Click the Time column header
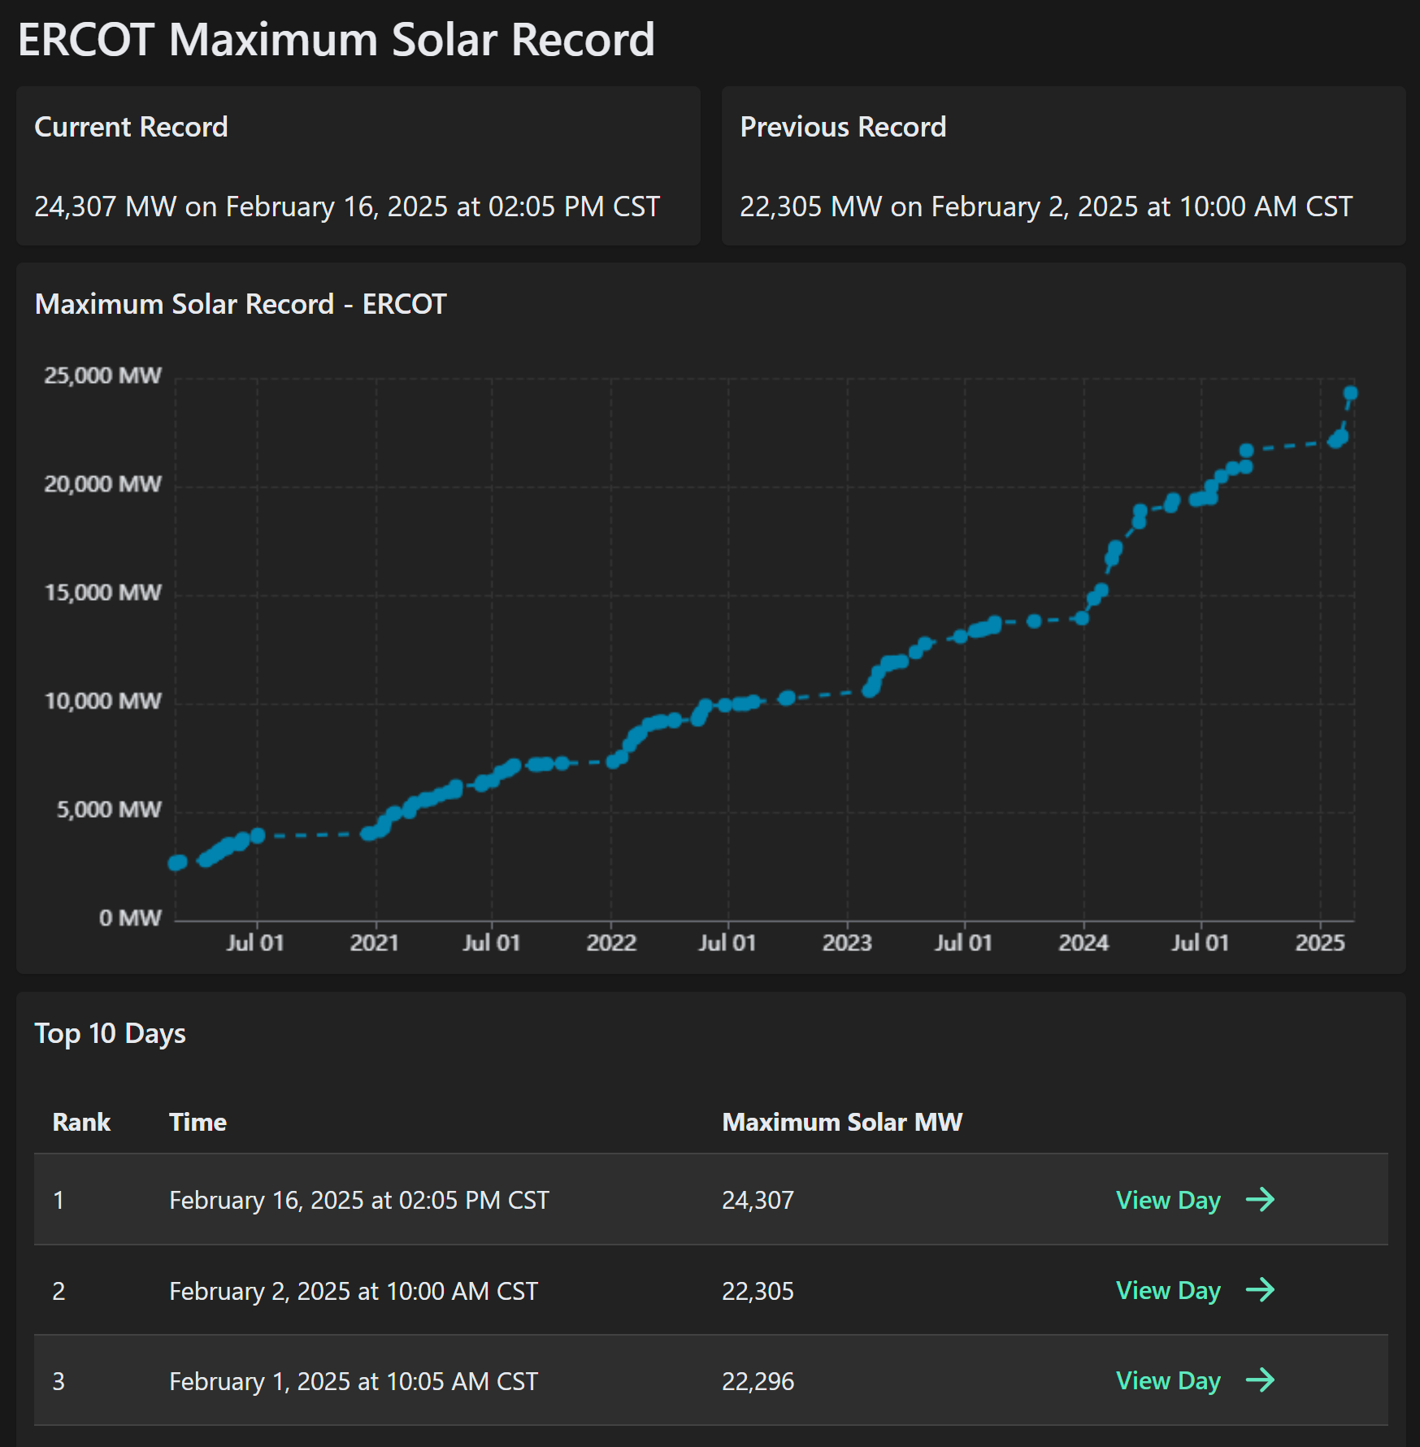Image resolution: width=1420 pixels, height=1447 pixels. pos(198,1122)
